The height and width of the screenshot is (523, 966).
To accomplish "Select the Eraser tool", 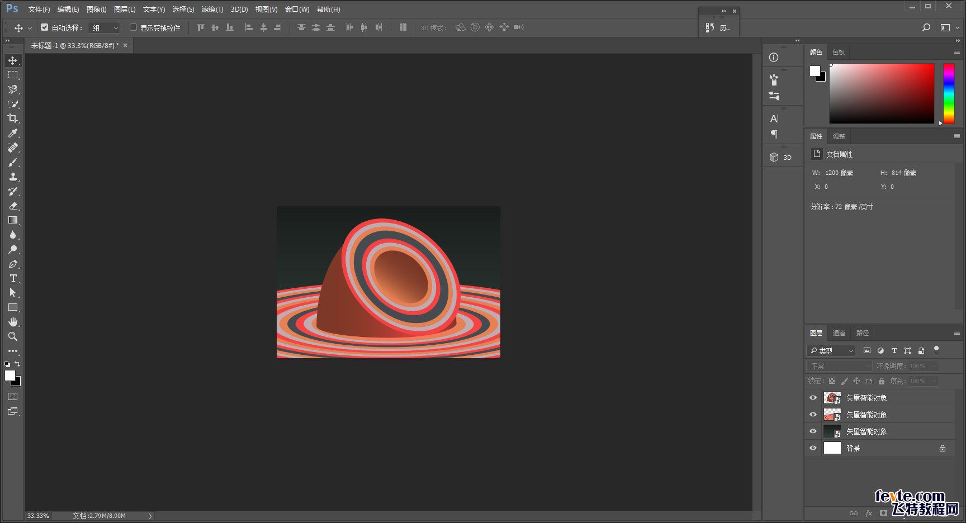I will point(12,206).
